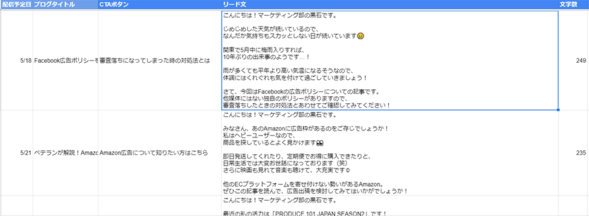
Task: Click the 審査落ちになってしまった時の対処法とは CTA cell
Action: (160, 60)
